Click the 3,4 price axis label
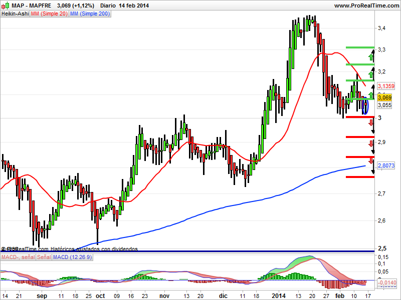 coord(381,28)
